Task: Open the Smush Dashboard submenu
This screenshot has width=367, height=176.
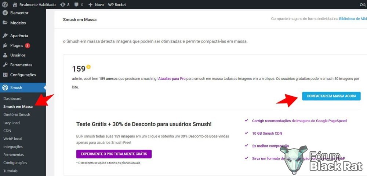Action: (12, 98)
